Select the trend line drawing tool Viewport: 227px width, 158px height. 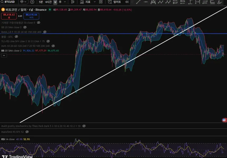coord(138,2)
